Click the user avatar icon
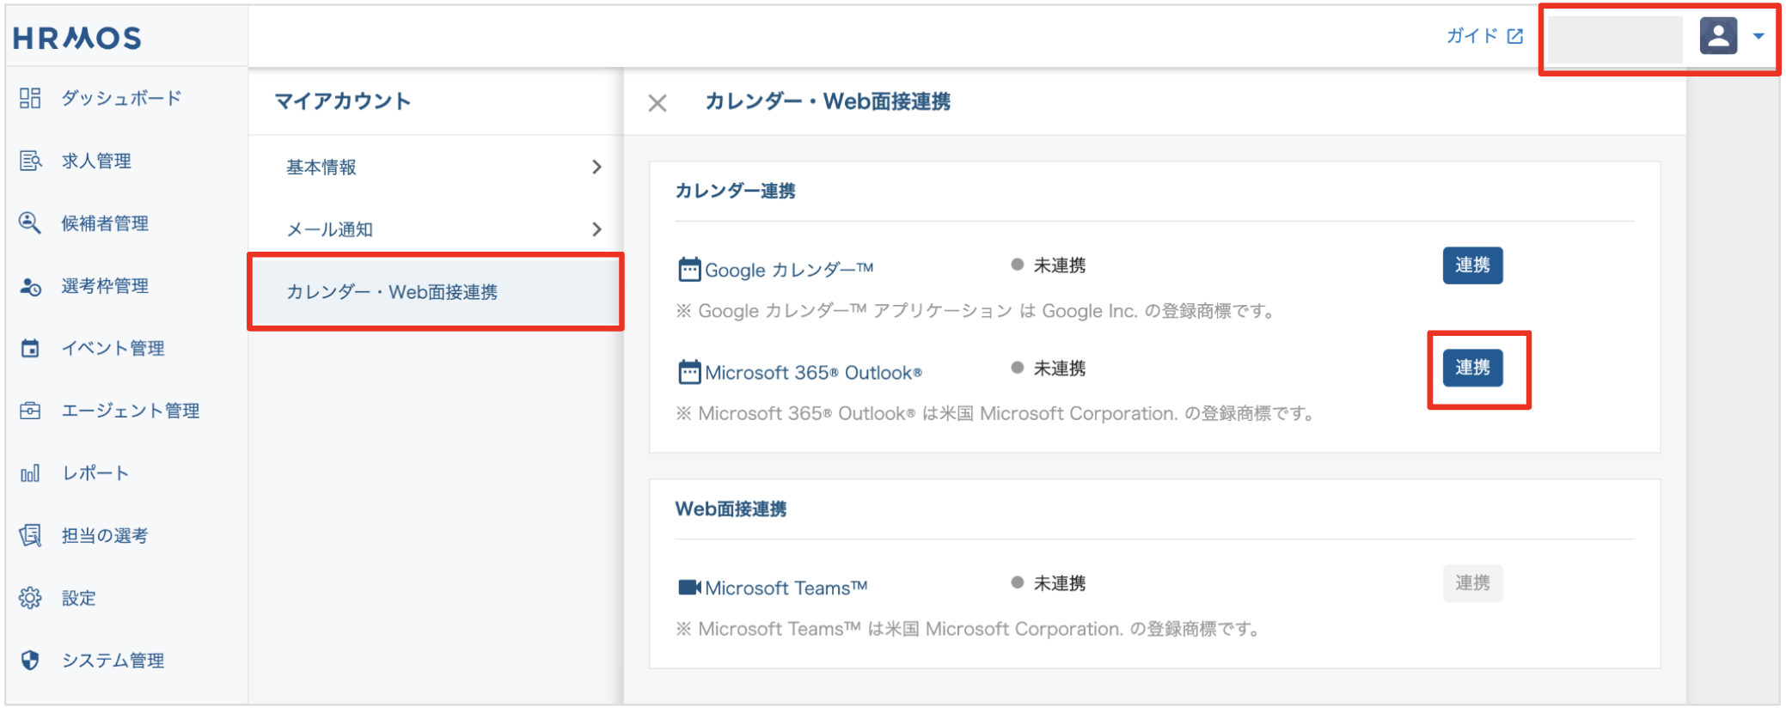This screenshot has width=1786, height=713. pos(1718,36)
